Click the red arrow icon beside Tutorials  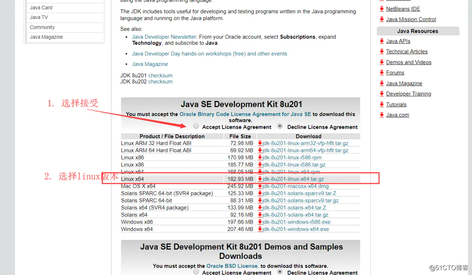tap(382, 104)
